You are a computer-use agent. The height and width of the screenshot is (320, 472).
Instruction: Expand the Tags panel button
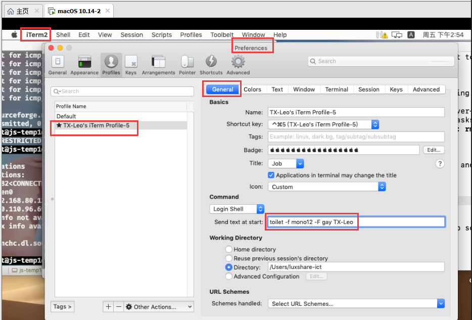click(62, 306)
